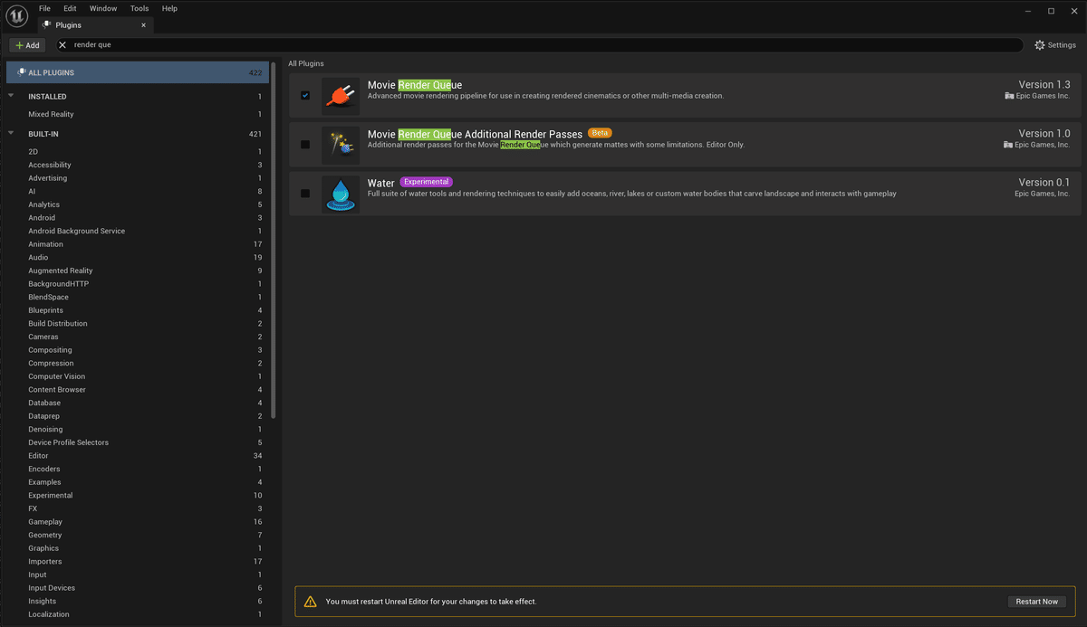The height and width of the screenshot is (627, 1087).
Task: Open the File menu
Action: pyautogui.click(x=44, y=8)
